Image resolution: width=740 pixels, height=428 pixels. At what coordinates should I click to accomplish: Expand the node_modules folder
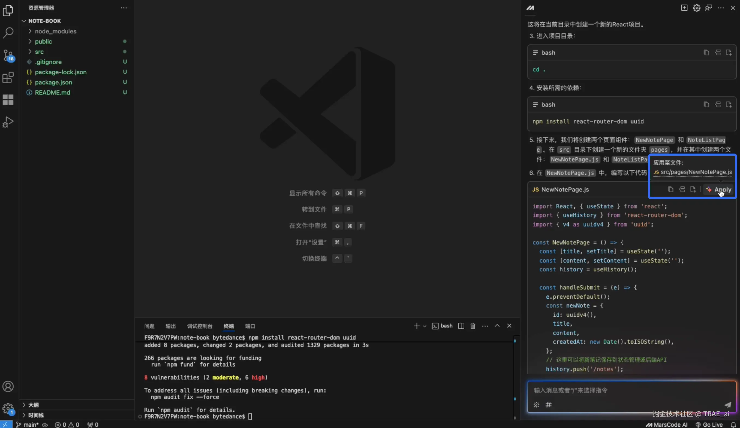point(55,31)
